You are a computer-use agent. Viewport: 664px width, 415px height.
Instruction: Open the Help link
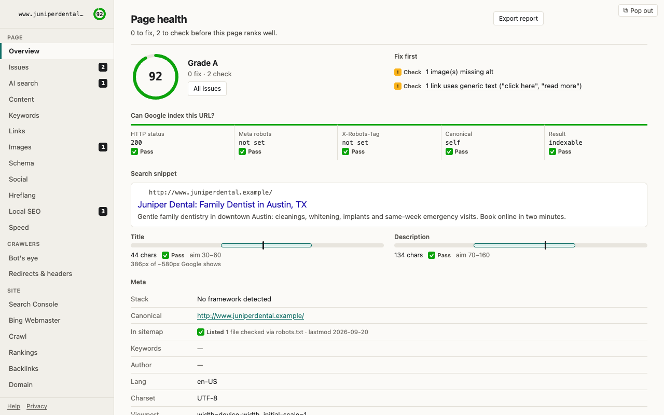point(14,406)
